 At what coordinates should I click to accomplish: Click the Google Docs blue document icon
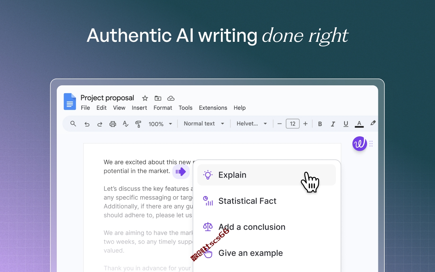(x=70, y=101)
